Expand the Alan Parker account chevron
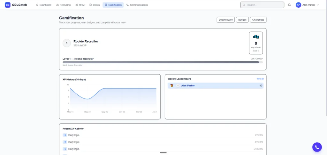This screenshot has width=327, height=155. click(x=318, y=5)
